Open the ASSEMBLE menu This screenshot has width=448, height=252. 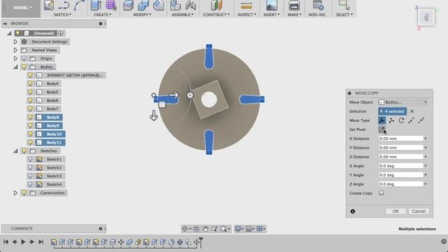click(183, 15)
